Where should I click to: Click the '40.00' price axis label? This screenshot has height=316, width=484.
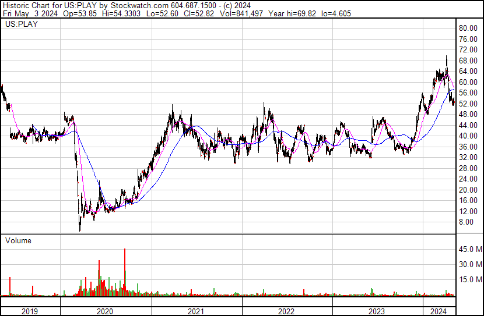[468, 136]
